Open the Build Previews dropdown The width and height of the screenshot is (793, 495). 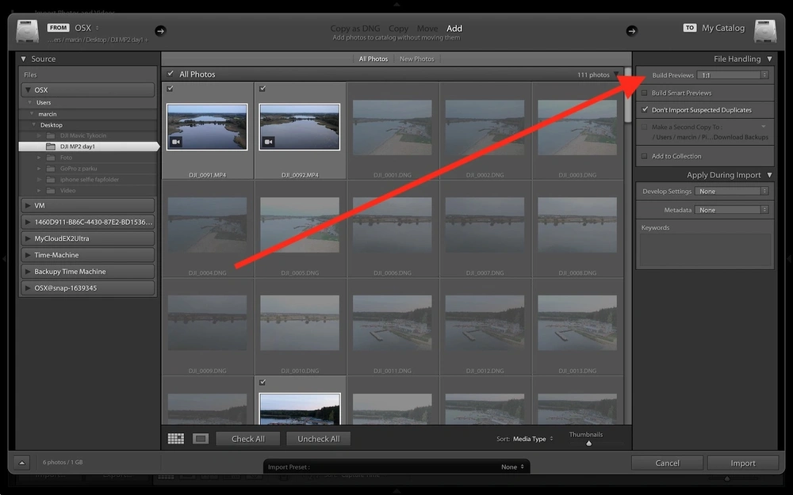(x=732, y=75)
